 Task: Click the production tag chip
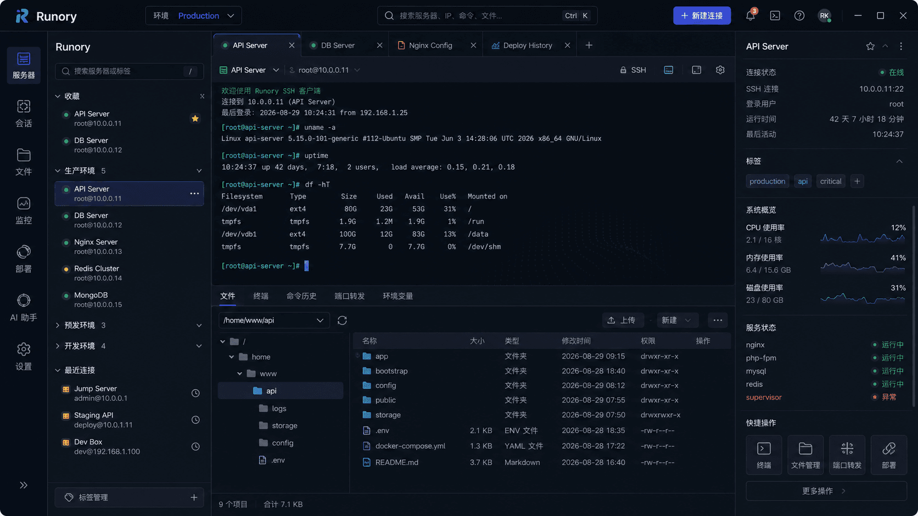point(767,182)
